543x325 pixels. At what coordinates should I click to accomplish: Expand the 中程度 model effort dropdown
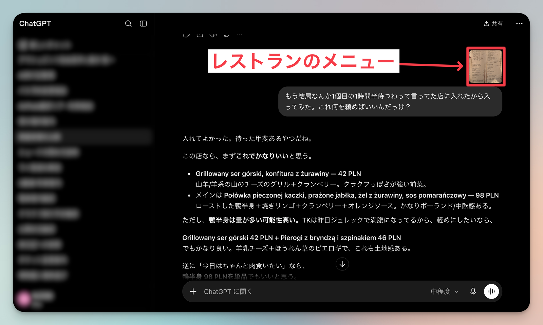445,291
